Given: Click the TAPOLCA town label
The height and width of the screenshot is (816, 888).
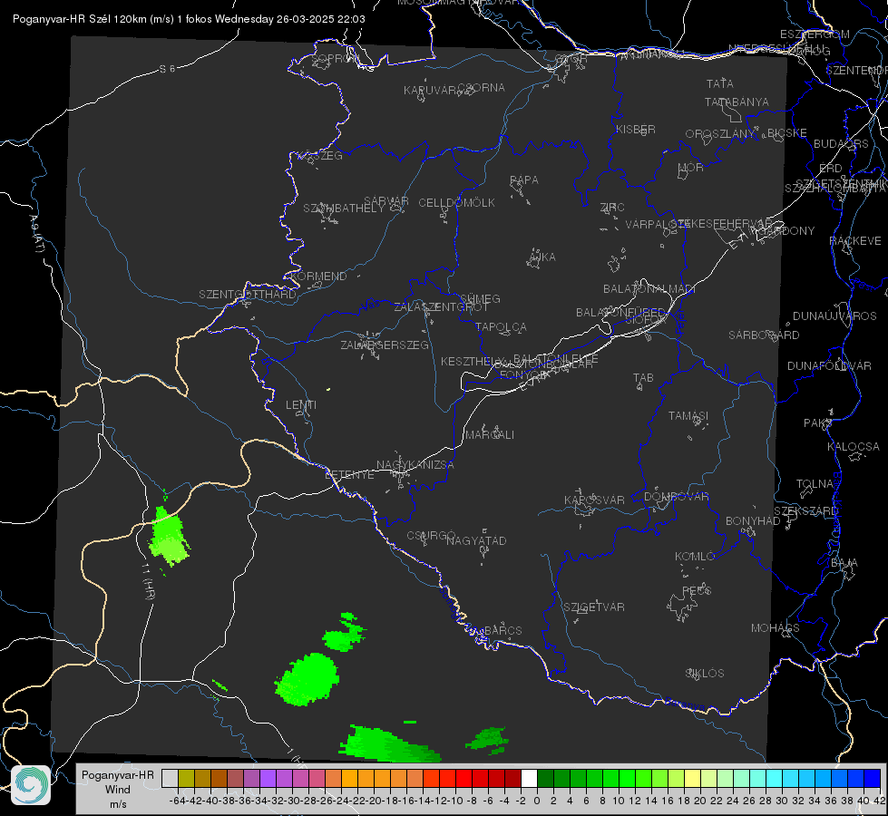Looking at the screenshot, I should (501, 326).
